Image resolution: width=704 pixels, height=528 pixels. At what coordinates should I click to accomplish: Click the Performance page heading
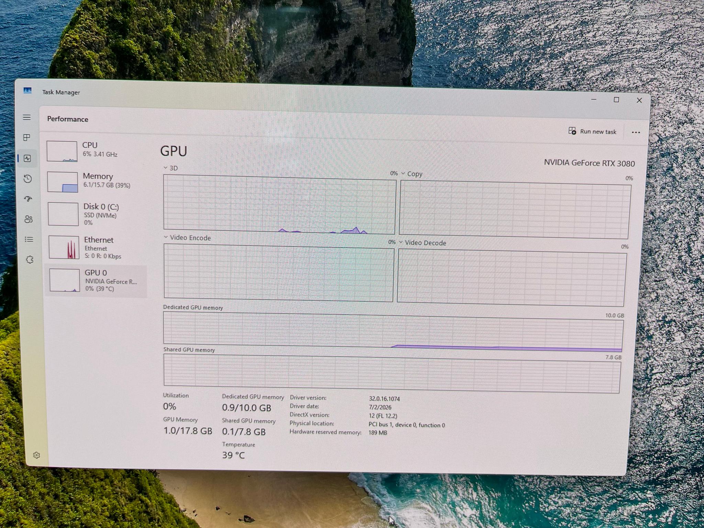pyautogui.click(x=68, y=119)
